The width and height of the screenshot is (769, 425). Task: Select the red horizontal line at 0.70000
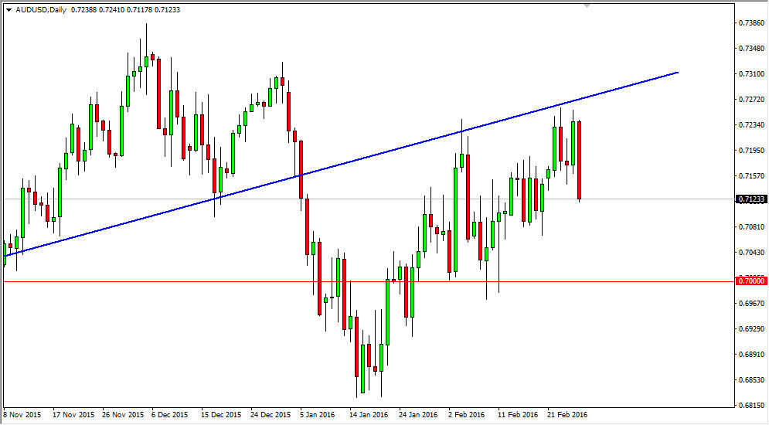coord(369,282)
